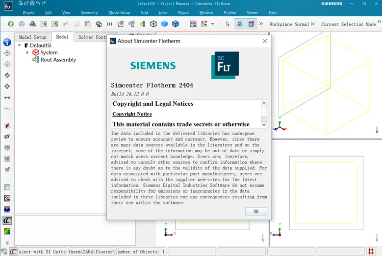382x256 pixels.
Task: Open dropdown arrow next to chart icon
Action: (212, 24)
